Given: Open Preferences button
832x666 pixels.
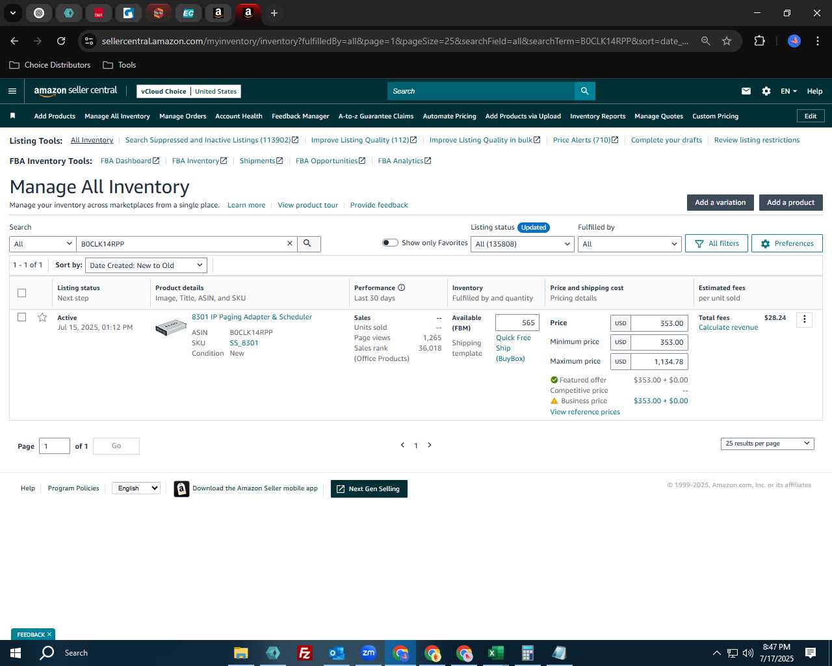Looking at the screenshot, I should (786, 243).
